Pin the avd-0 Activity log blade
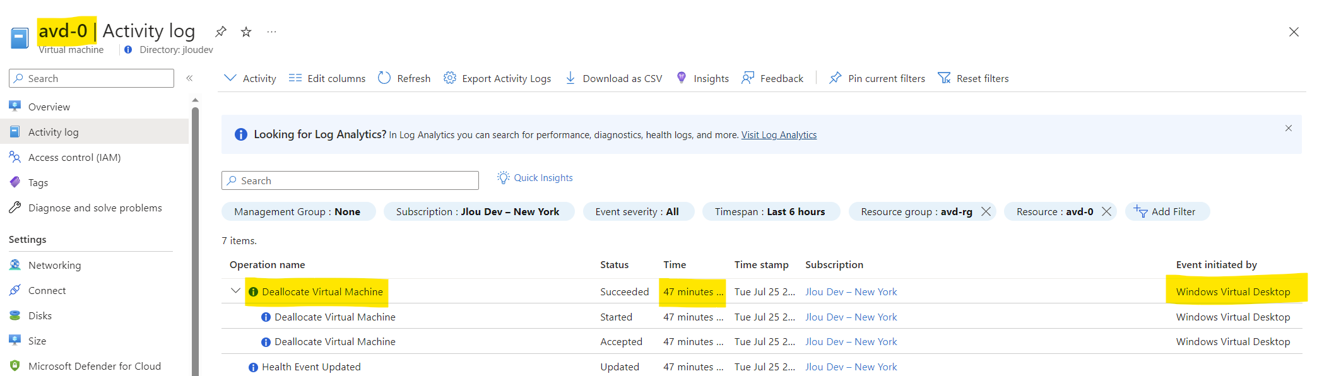Viewport: 1317px width, 376px height. pyautogui.click(x=220, y=32)
